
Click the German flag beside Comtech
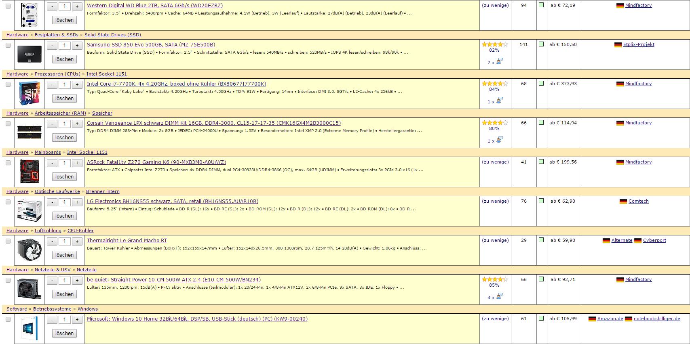click(x=623, y=201)
